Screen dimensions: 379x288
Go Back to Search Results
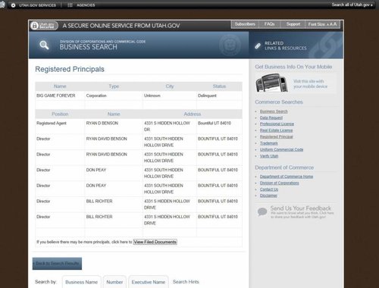tap(57, 264)
